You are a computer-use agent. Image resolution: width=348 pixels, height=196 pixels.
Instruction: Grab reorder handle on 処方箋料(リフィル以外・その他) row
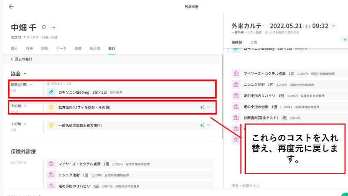tap(209, 107)
